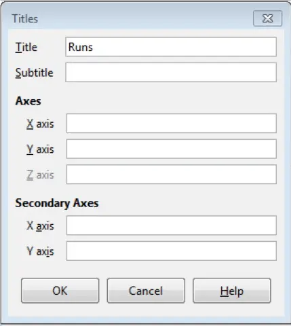Viewport: 291px width, 326px height.
Task: Click the 'Titles' dialog title bar text
Action: [25, 18]
